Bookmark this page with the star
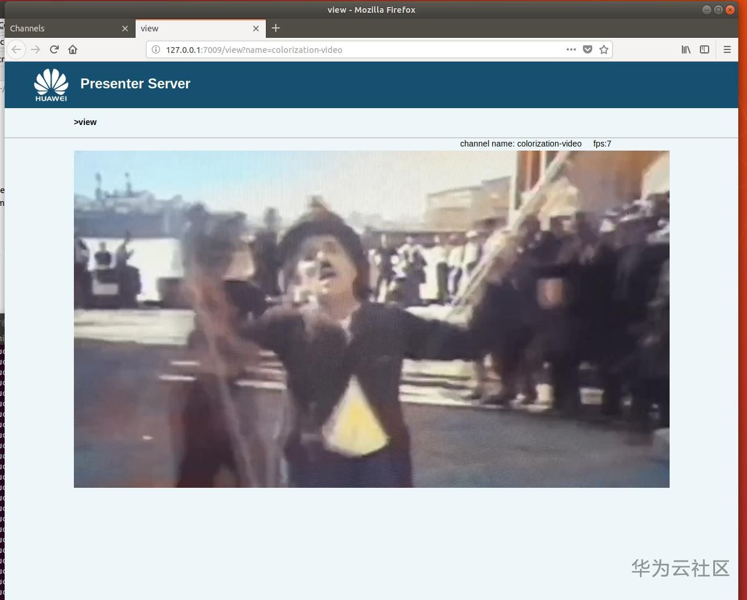The height and width of the screenshot is (600, 747). coord(603,49)
